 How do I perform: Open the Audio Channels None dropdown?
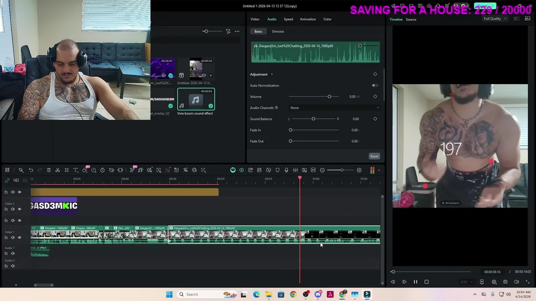(335, 108)
